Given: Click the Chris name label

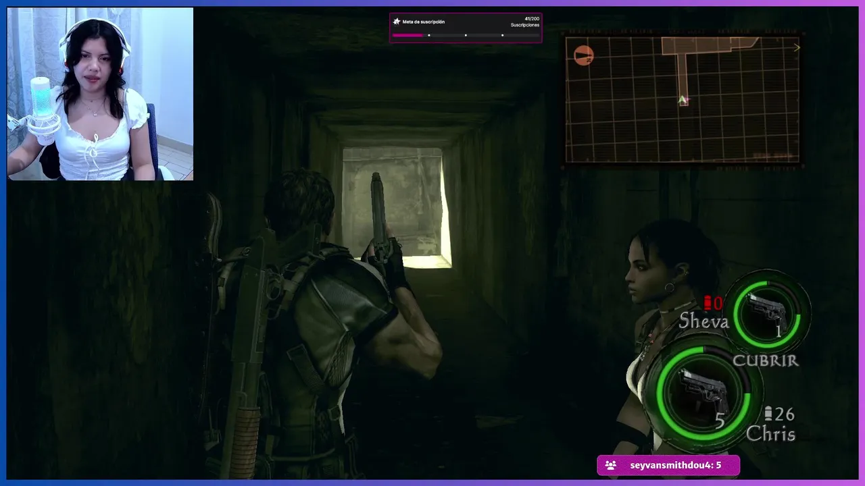Looking at the screenshot, I should tap(770, 433).
